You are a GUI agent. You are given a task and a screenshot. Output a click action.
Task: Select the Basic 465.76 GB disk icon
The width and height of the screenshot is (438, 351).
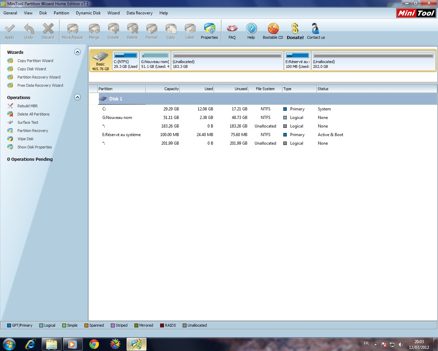pyautogui.click(x=101, y=61)
